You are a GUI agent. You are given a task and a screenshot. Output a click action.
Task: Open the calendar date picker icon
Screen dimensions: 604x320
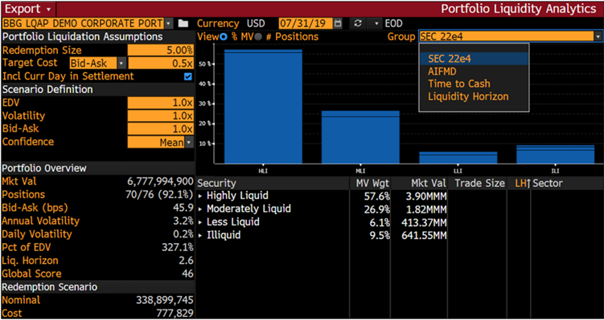click(338, 23)
